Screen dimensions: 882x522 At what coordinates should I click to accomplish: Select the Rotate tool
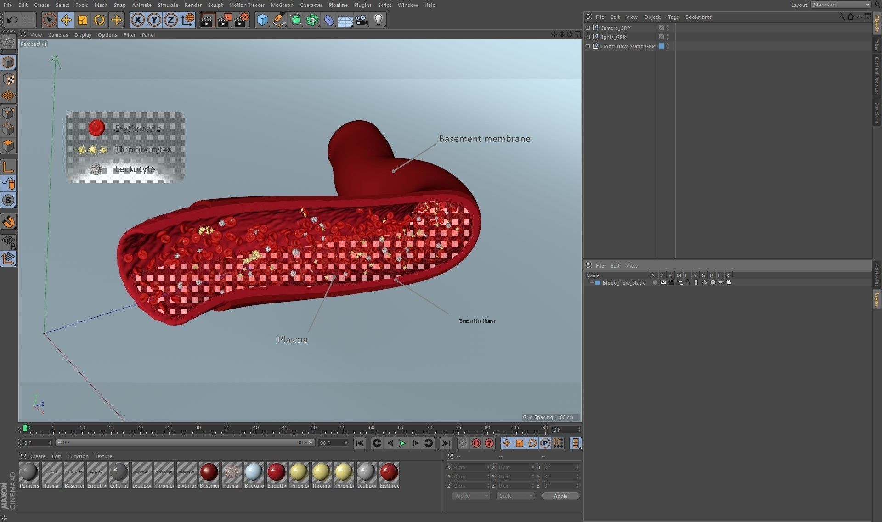tap(99, 20)
